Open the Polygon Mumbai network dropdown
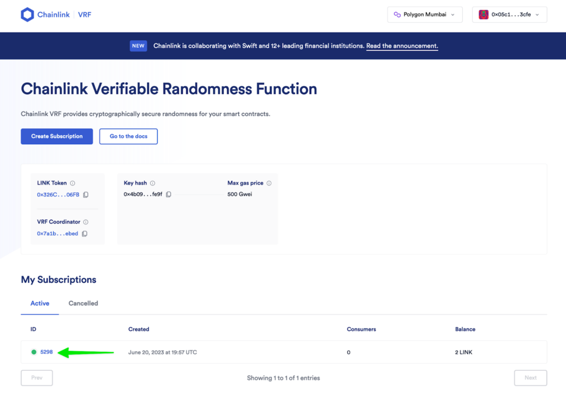Image resolution: width=566 pixels, height=395 pixels. tap(424, 14)
